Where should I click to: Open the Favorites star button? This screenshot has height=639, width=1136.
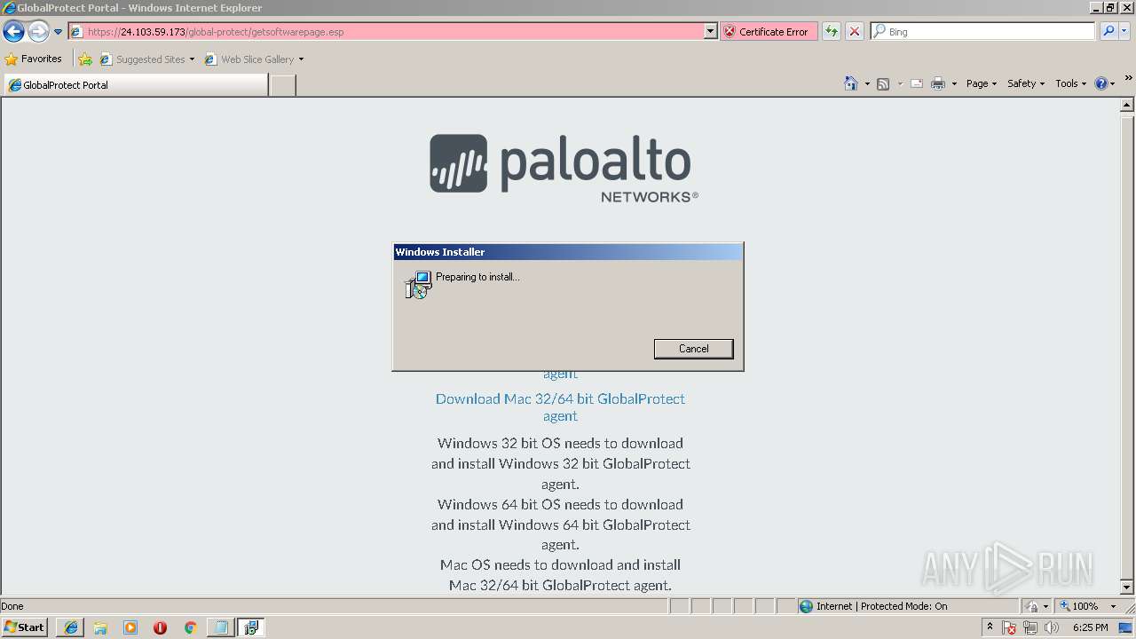tap(34, 59)
